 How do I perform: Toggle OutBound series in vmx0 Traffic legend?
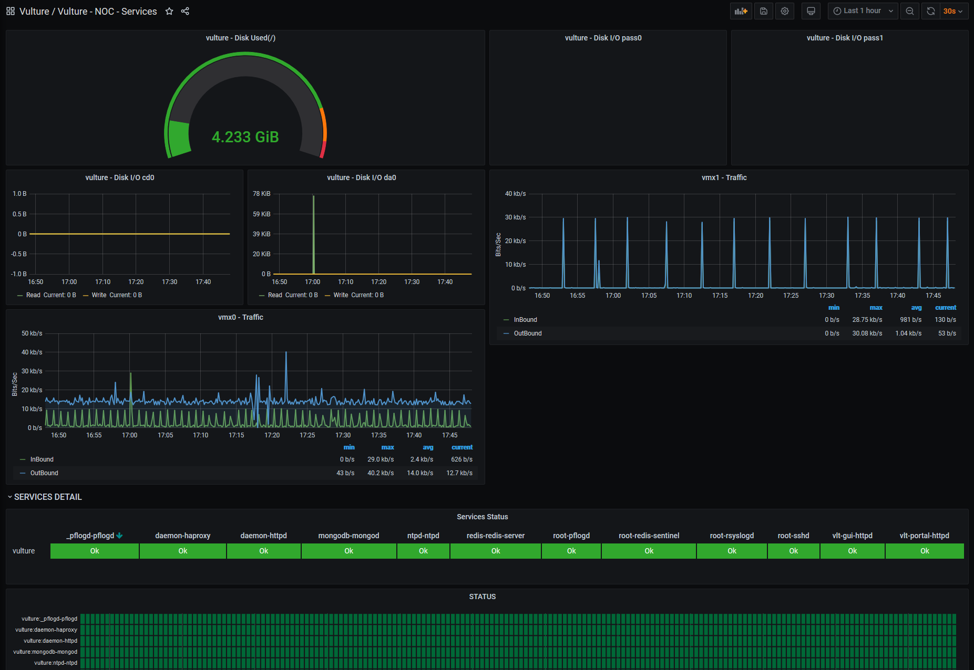pos(44,473)
